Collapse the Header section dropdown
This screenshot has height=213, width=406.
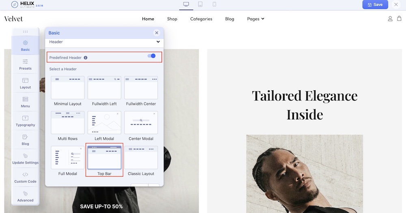click(158, 42)
